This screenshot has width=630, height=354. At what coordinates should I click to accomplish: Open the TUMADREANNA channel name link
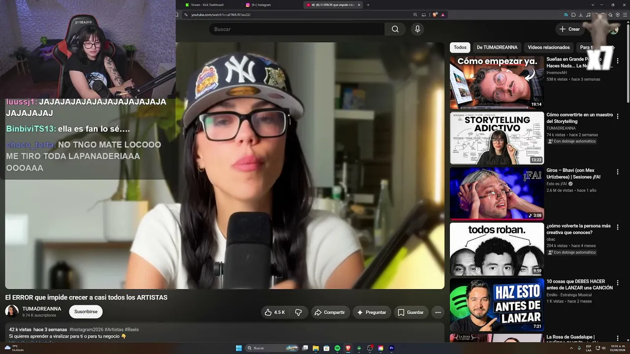point(42,309)
